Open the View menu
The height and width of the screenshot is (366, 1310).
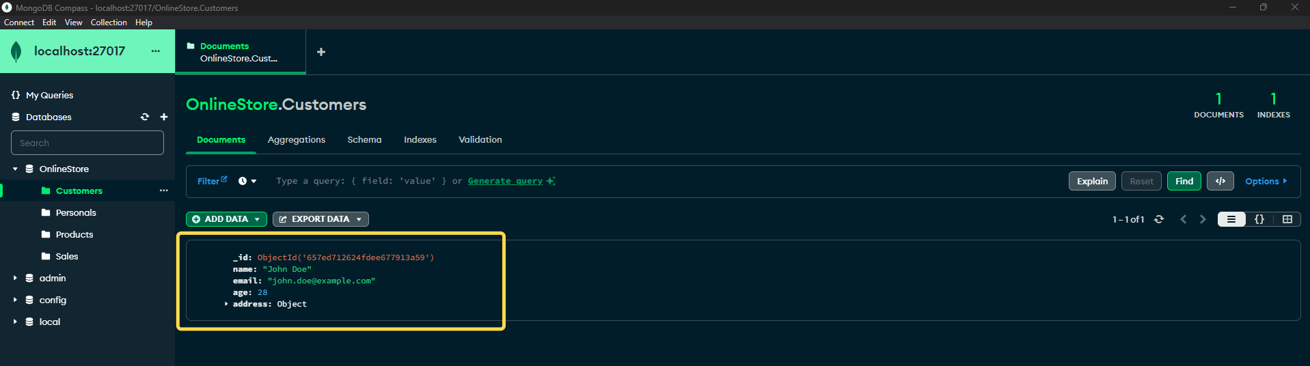pyautogui.click(x=74, y=23)
